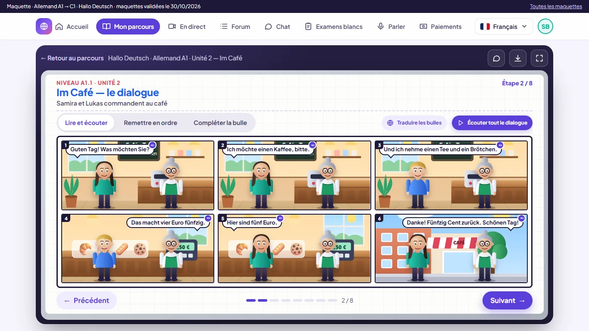Open the Français language dropdown
Image resolution: width=589 pixels, height=331 pixels.
tap(504, 26)
